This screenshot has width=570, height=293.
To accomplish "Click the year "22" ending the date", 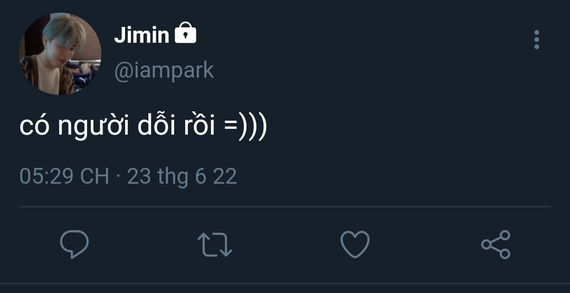I will [x=225, y=176].
